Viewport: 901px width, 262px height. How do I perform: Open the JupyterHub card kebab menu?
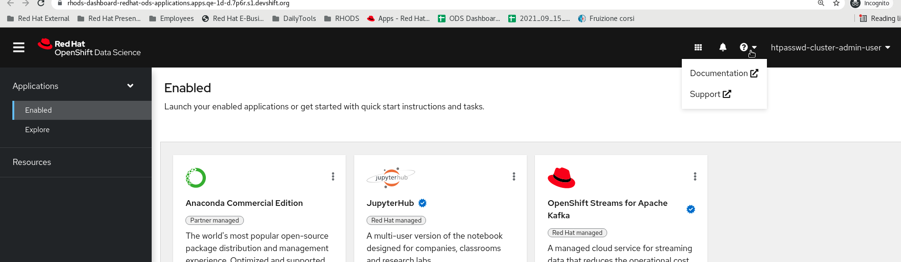click(514, 176)
